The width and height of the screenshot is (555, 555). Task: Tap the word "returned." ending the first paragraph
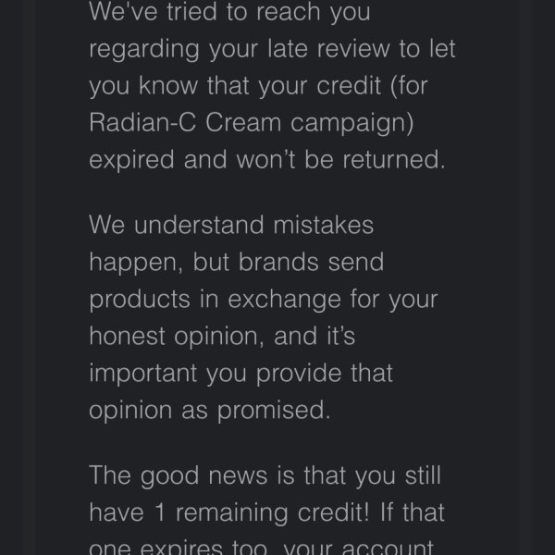394,159
